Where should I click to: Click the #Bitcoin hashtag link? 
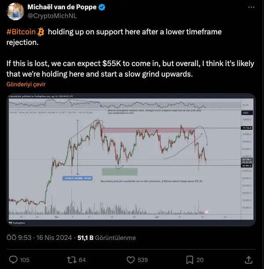tap(22, 32)
